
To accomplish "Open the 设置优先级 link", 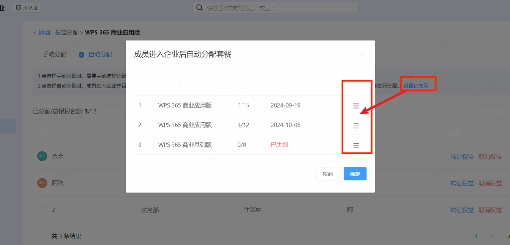I will [x=416, y=86].
